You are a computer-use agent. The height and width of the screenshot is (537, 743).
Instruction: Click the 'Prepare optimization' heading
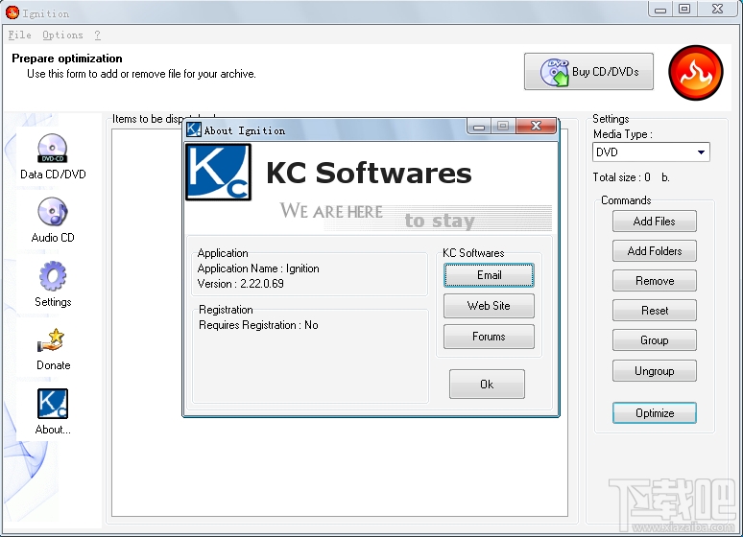pyautogui.click(x=67, y=58)
